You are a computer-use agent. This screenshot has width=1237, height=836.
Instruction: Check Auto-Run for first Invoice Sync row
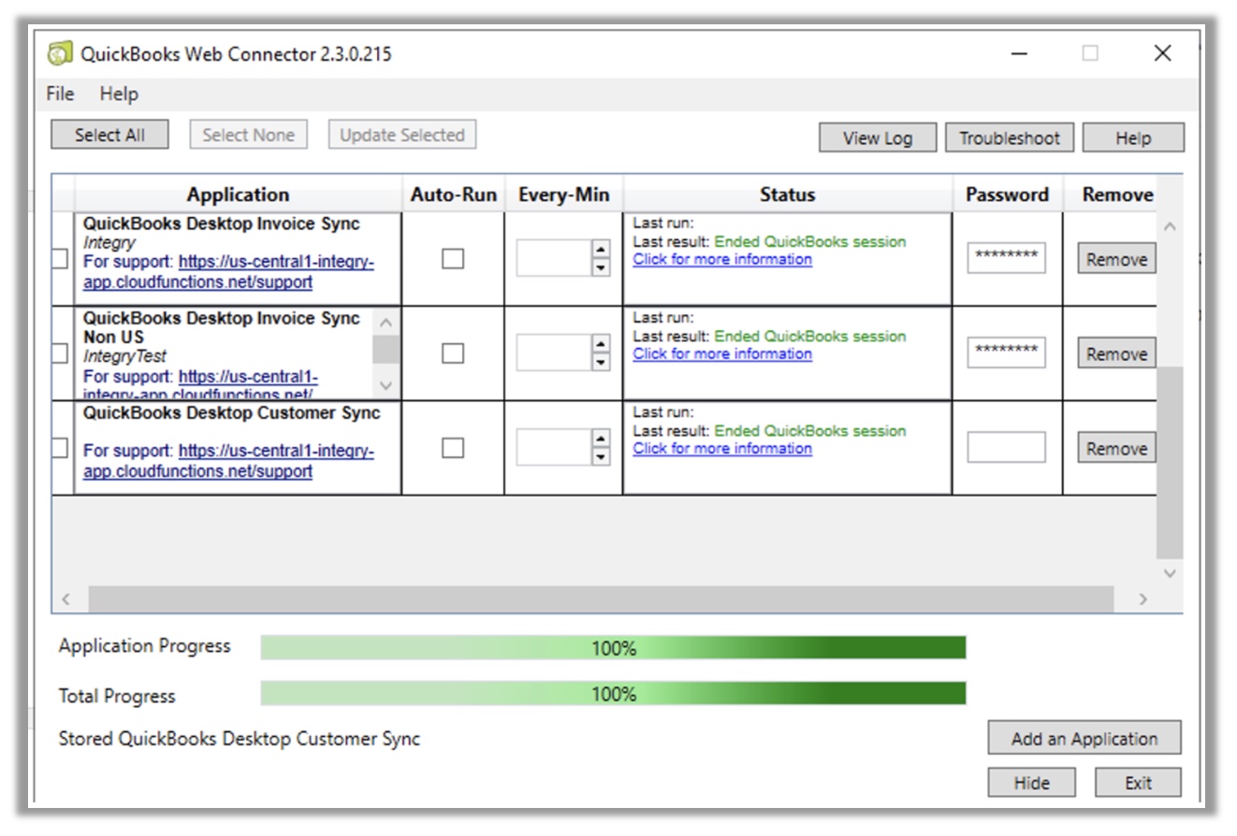[453, 259]
